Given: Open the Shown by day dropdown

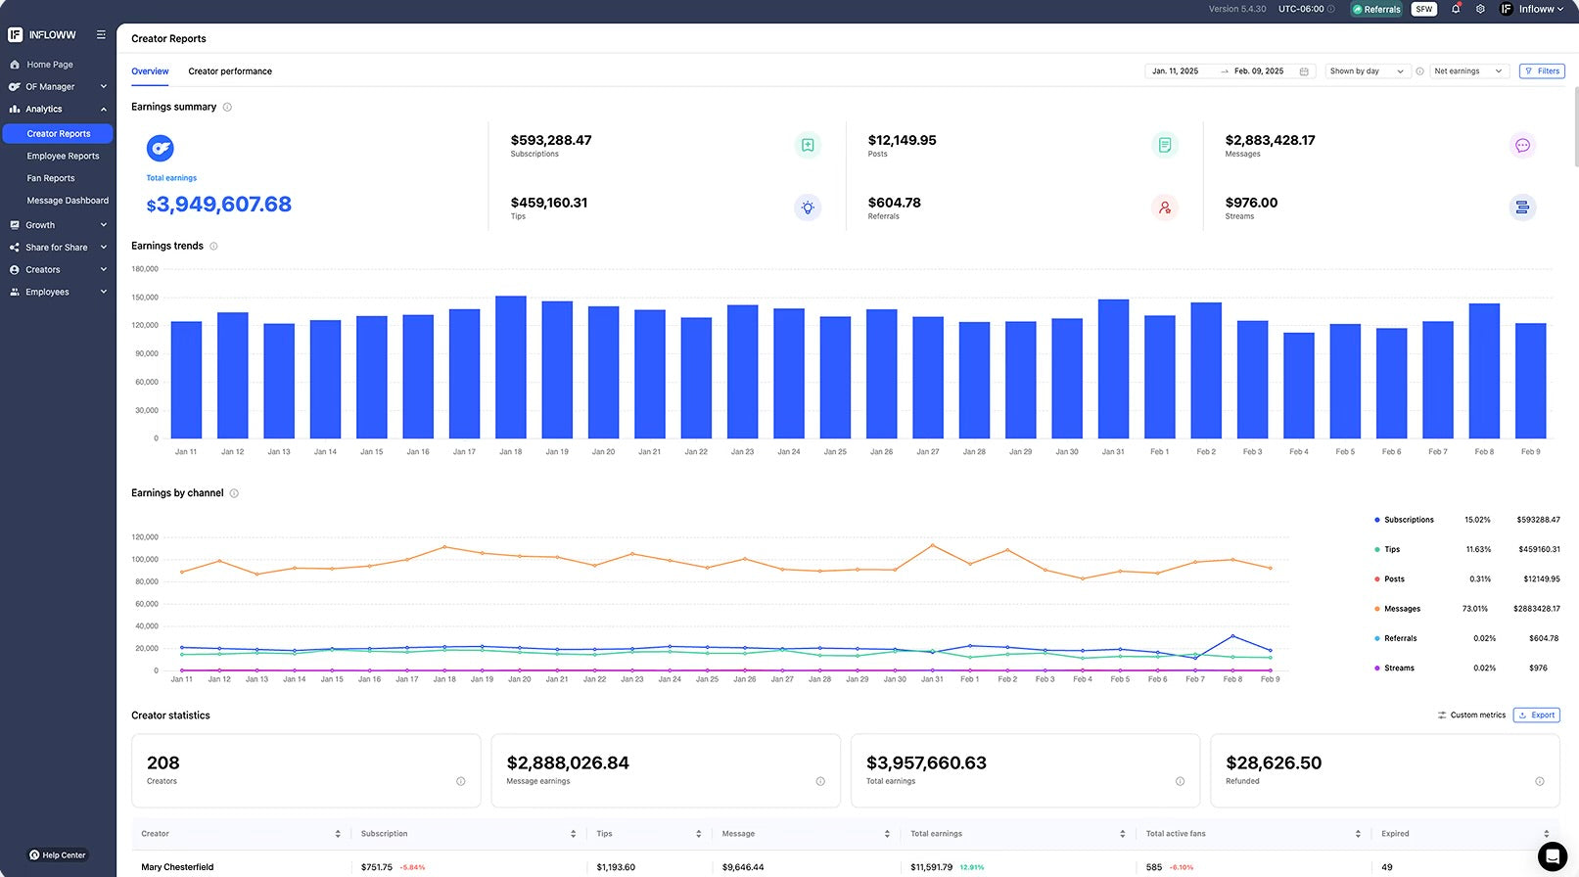Looking at the screenshot, I should (x=1367, y=71).
